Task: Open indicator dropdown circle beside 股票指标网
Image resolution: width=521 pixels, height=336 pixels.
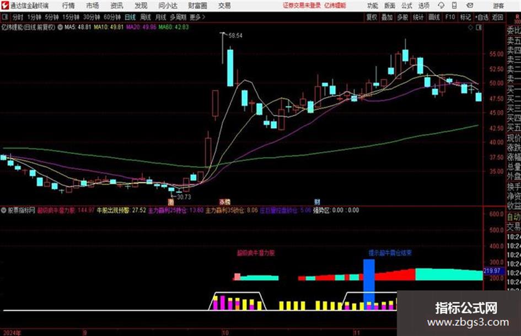Action: pos(4,210)
